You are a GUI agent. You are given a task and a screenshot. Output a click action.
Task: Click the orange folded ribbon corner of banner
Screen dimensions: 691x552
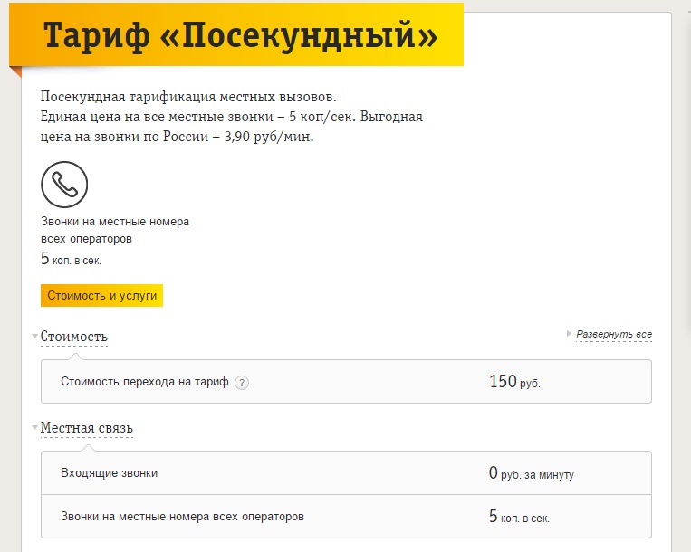tap(14, 72)
